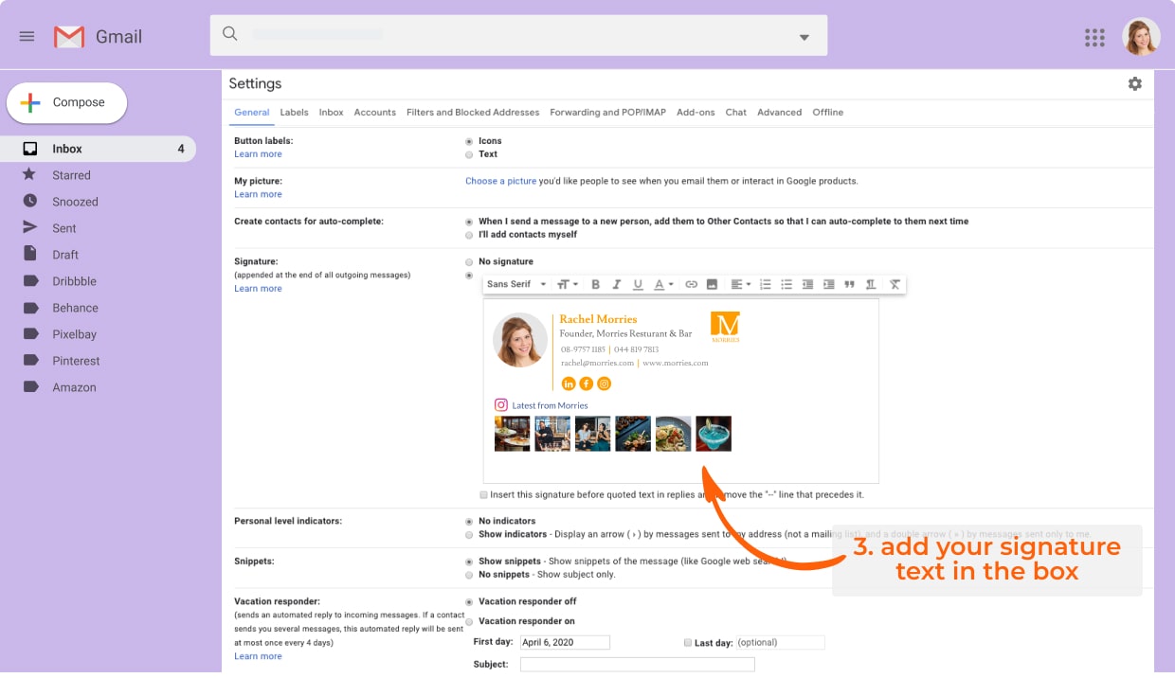Apply italic formatting in signature editor

(x=617, y=284)
